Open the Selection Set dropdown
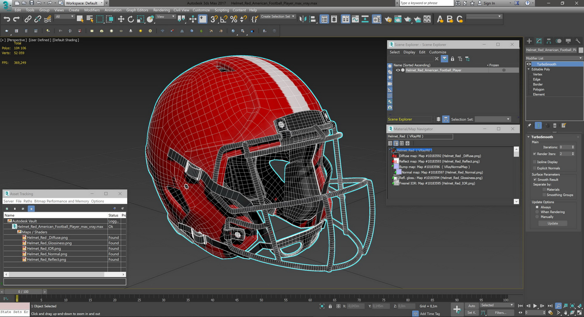The image size is (584, 317). (492, 119)
